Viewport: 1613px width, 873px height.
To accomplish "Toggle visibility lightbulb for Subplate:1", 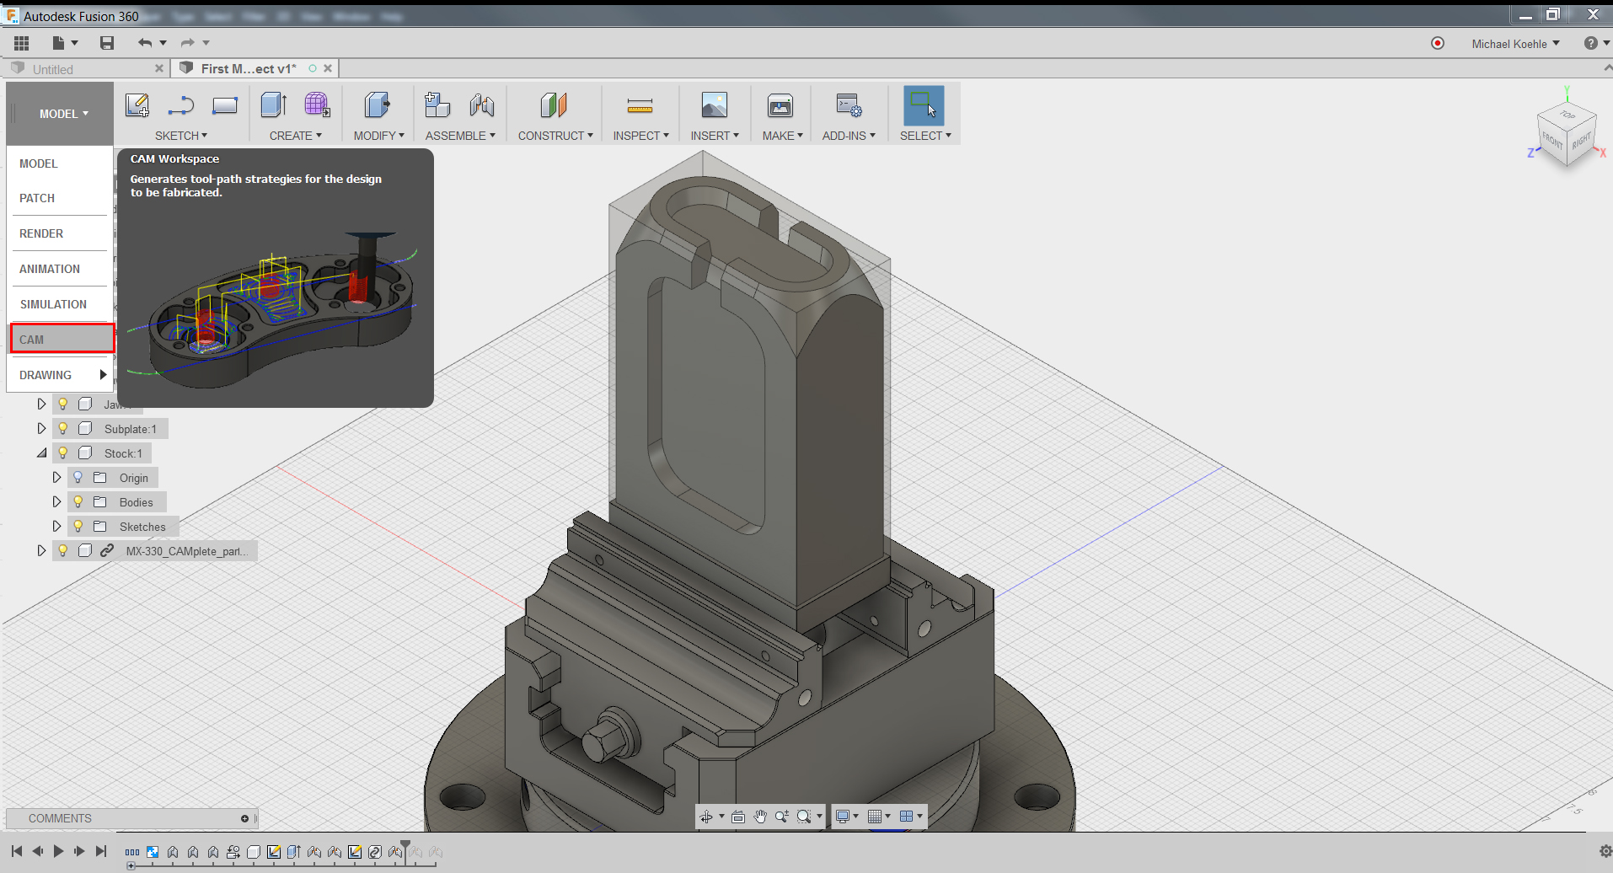I will coord(63,429).
